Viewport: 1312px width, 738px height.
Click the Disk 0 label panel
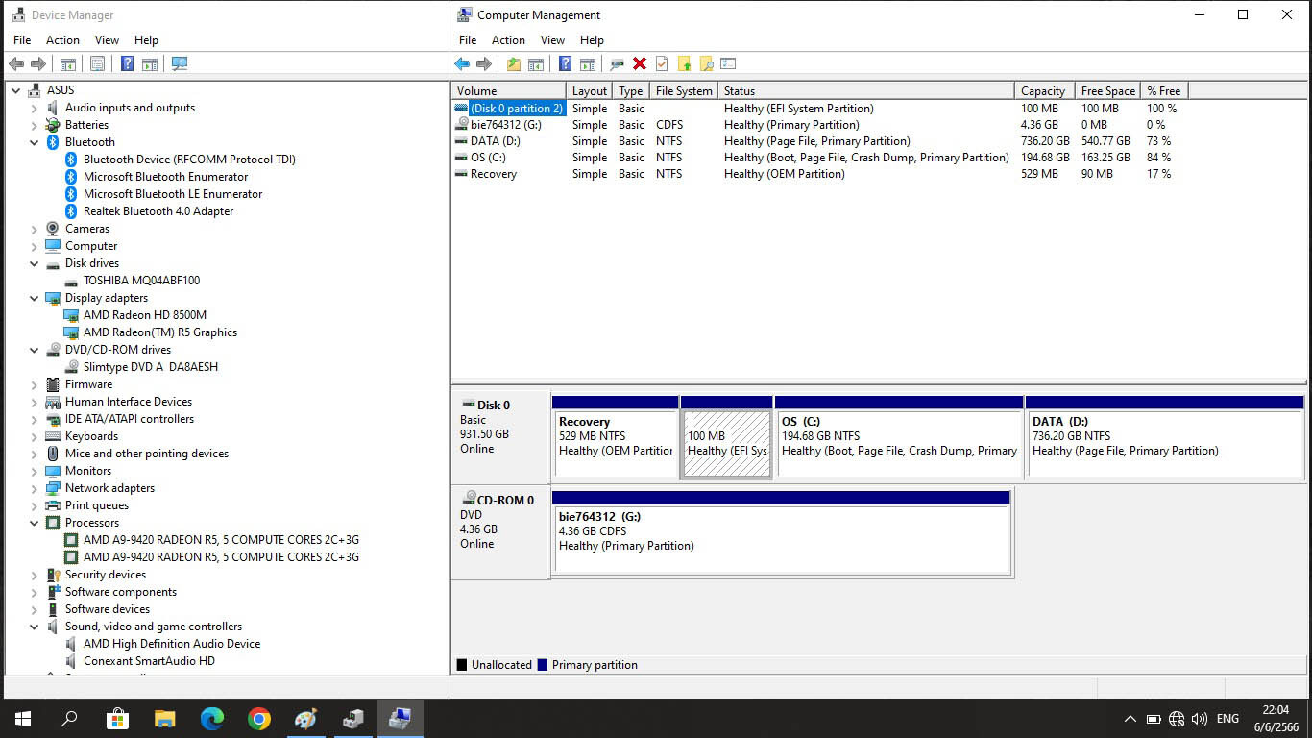[x=500, y=435]
